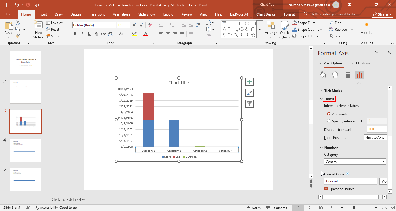Select Automatic interval radio button

point(329,114)
